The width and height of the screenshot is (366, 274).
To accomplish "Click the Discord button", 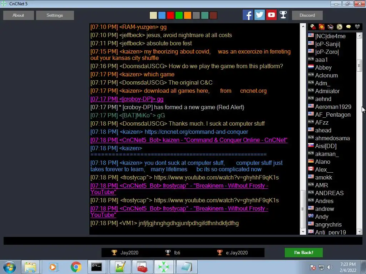I will click(x=307, y=15).
